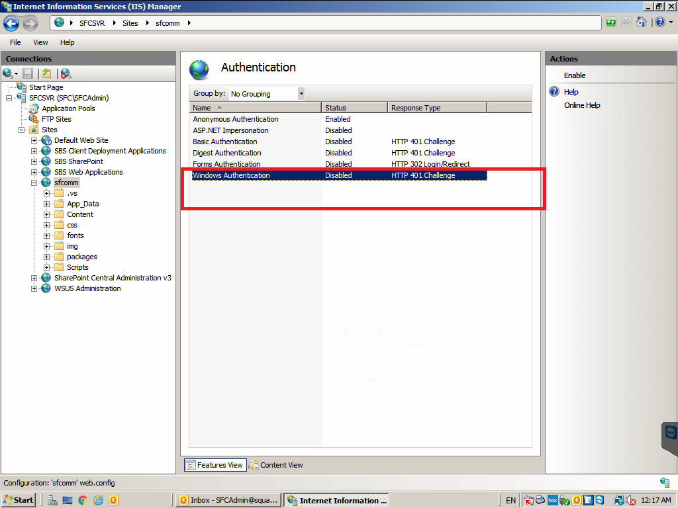
Task: Click the Default Web Site globe icon
Action: (x=46, y=140)
